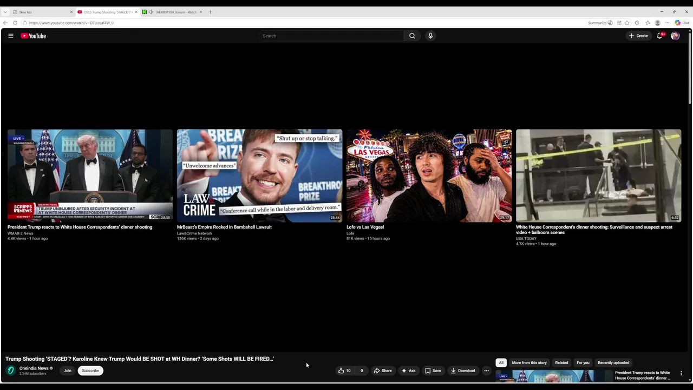This screenshot has height=390, width=693.
Task: Open the YouTube account avatar menu
Action: pyautogui.click(x=675, y=36)
